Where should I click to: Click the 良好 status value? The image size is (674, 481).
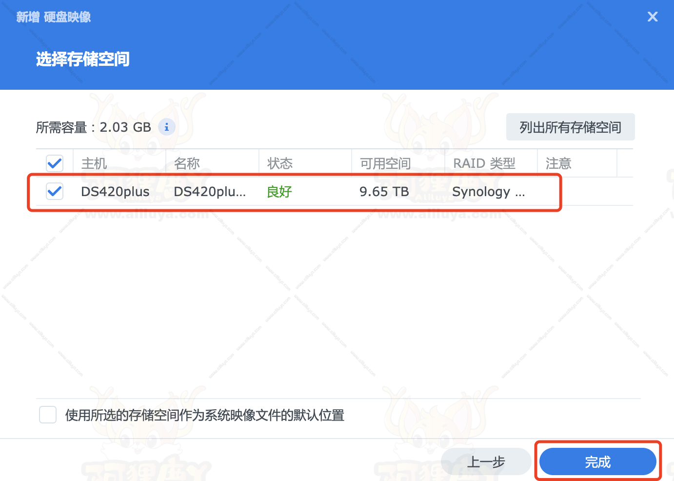(279, 192)
